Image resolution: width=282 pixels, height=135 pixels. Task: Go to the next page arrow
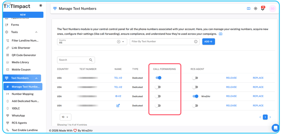point(270,117)
